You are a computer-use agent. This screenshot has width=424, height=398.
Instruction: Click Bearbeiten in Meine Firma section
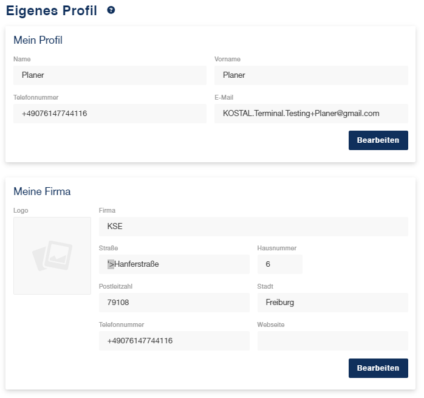tap(378, 368)
